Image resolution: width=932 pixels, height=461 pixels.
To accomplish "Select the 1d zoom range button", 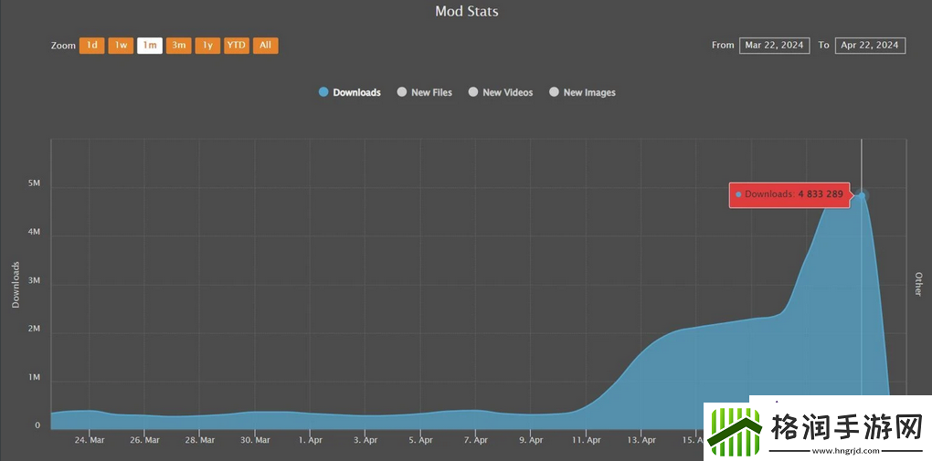I will (91, 46).
